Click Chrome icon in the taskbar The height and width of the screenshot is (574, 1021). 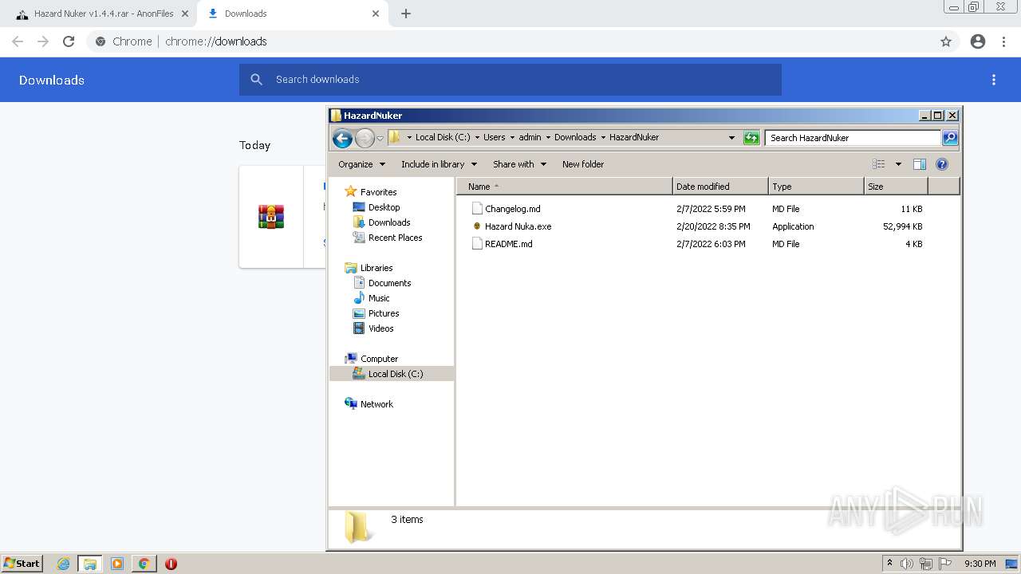[x=144, y=564]
